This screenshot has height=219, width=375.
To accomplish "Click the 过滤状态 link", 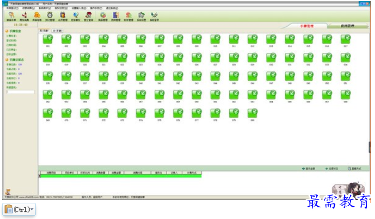I will pyautogui.click(x=332, y=168).
